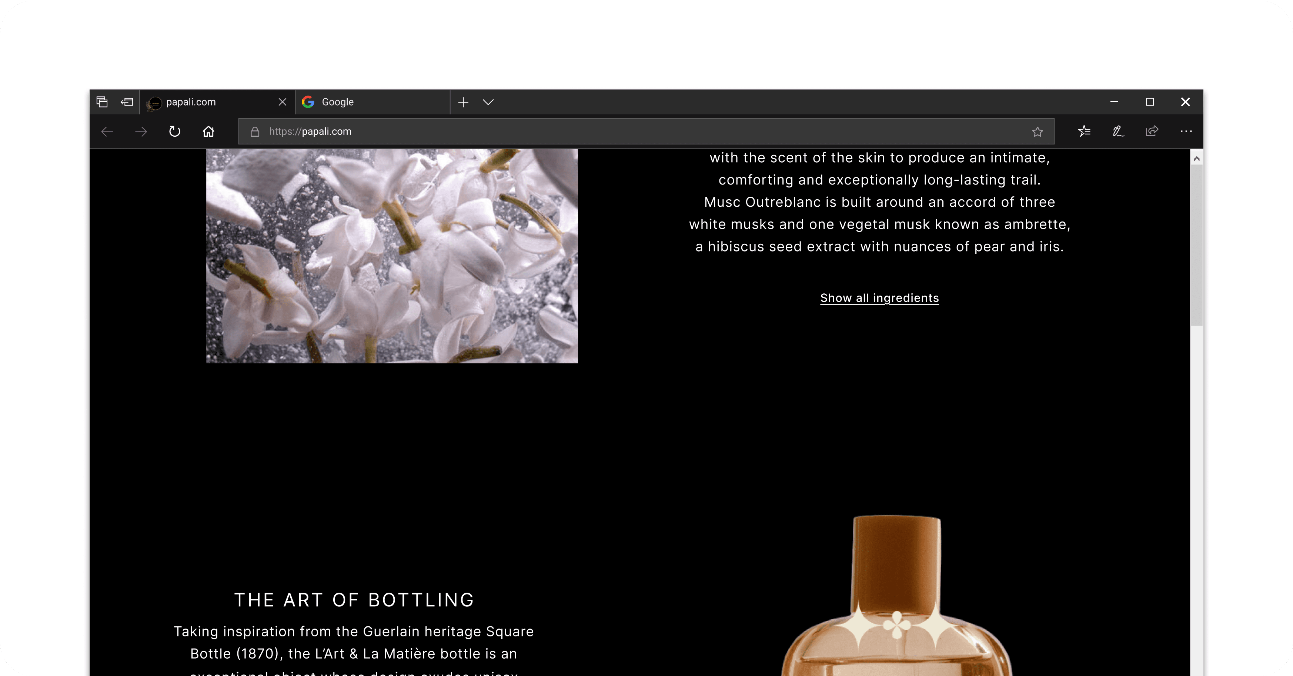Click the text 'Musc Outreblanc is built around'
This screenshot has height=676, width=1293.
[813, 202]
